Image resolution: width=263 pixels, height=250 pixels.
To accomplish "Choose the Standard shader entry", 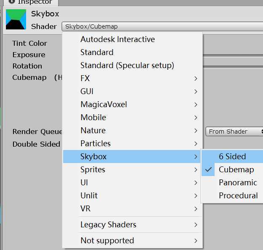I will click(x=97, y=53).
